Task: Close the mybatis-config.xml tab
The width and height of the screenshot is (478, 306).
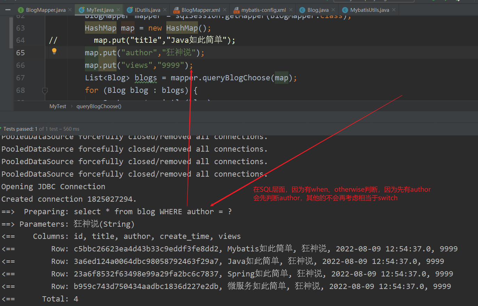Action: [291, 10]
